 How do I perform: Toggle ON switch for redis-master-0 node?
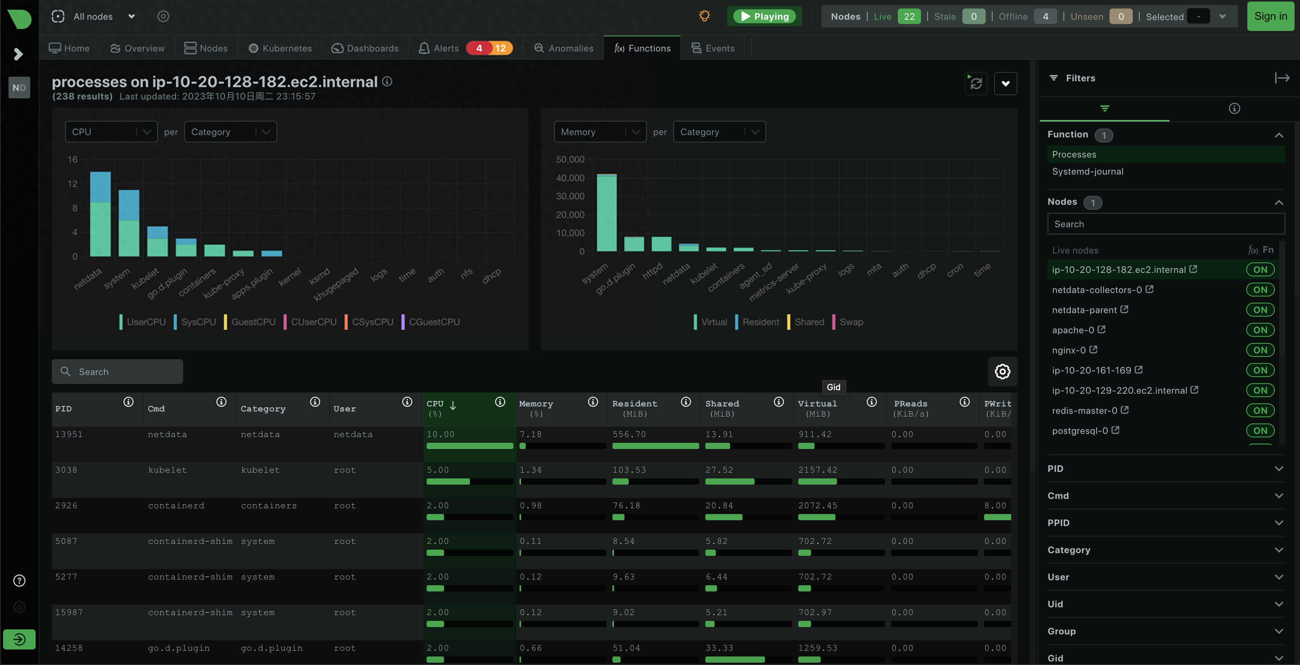point(1260,410)
